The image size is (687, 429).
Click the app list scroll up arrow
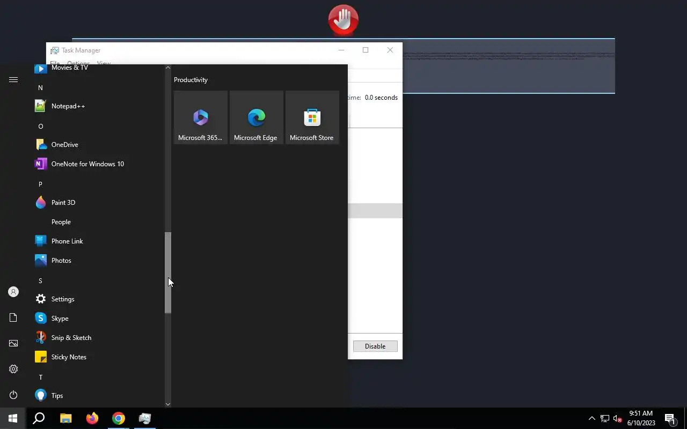pyautogui.click(x=168, y=68)
